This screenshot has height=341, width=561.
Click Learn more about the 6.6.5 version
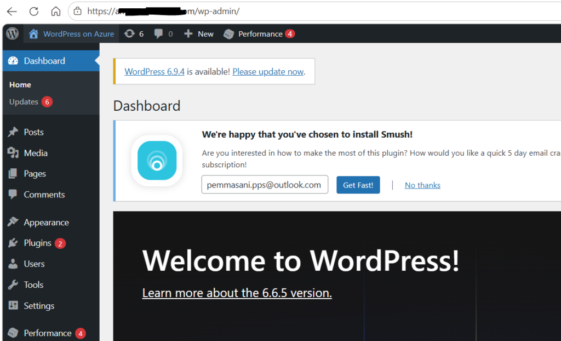tap(237, 293)
